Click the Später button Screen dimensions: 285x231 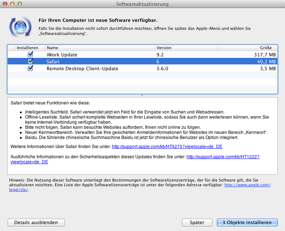(197, 223)
